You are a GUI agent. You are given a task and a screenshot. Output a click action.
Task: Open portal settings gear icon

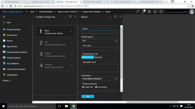tap(149, 12)
